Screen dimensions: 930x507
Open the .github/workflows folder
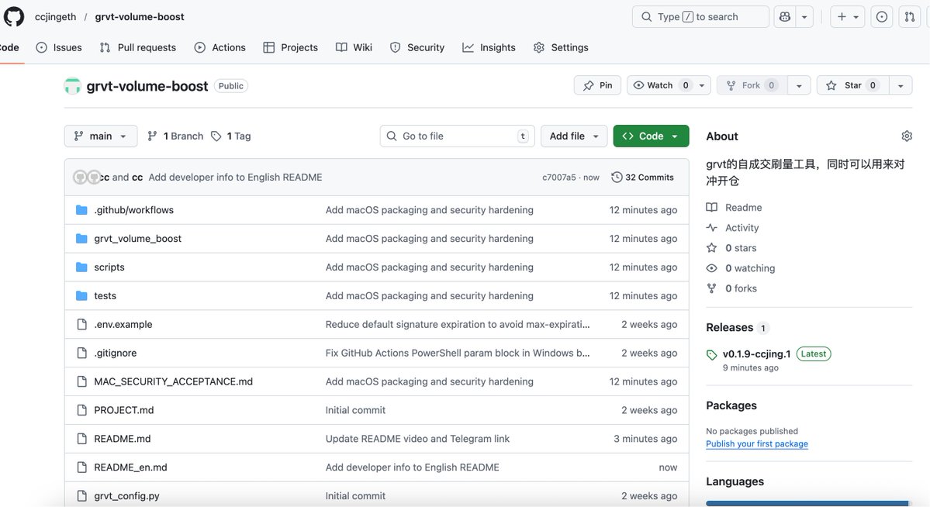click(134, 210)
